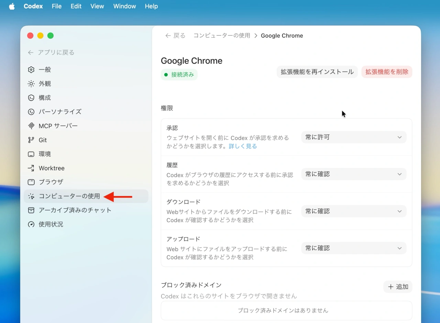This screenshot has height=323, width=440.
Task: Select アーカイブ済みのチャット in the sidebar
Action: tap(86, 210)
